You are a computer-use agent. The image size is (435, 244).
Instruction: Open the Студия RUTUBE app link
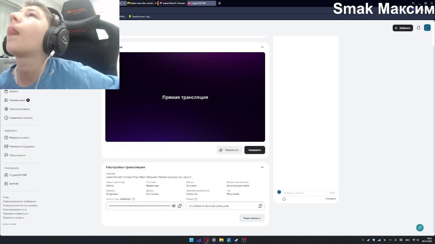tap(18, 175)
